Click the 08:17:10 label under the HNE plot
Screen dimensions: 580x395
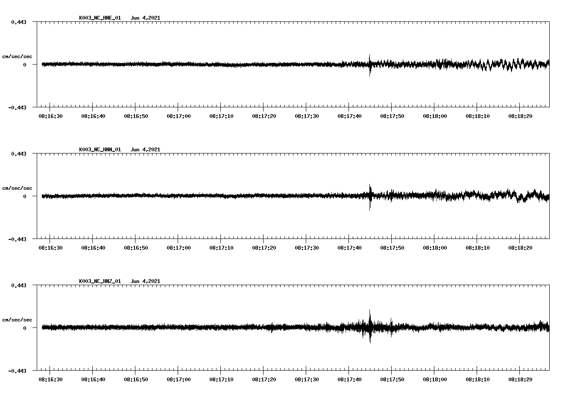[221, 116]
